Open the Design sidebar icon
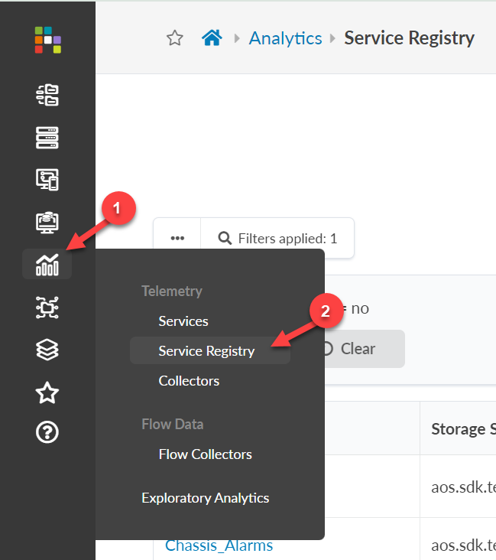 click(47, 180)
